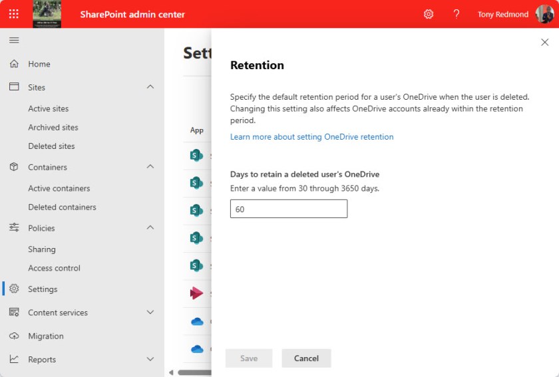This screenshot has width=559, height=377.
Task: Click the Containers cube icon
Action: [x=14, y=167]
